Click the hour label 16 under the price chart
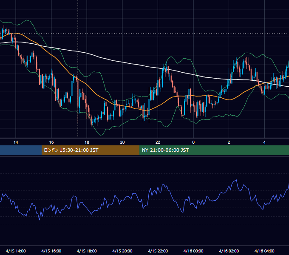Viewport: 289px width, 255px height. click(51, 142)
